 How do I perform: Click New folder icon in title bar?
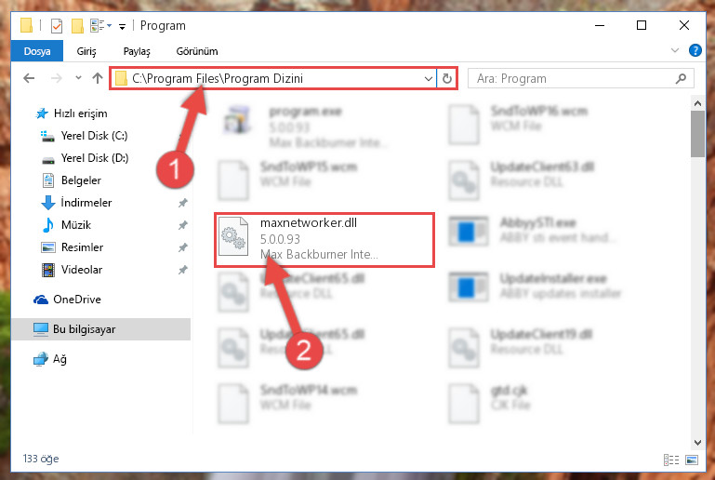click(x=77, y=25)
